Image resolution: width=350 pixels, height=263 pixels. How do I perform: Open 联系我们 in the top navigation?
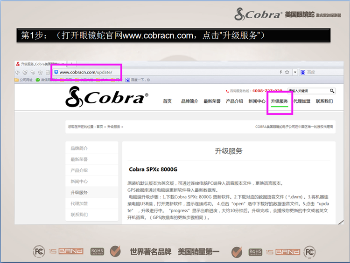(x=324, y=101)
